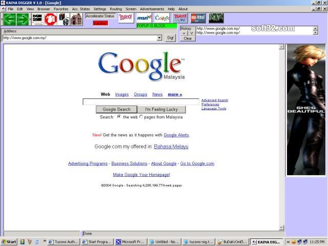
Task: Click the Clear history button
Action: pos(188,38)
